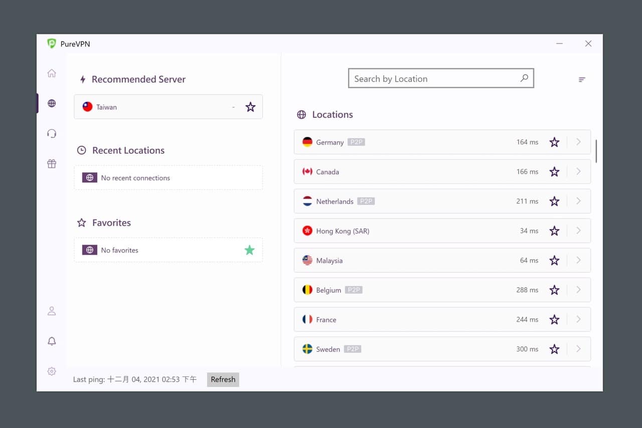Click the Canada flag icon

[307, 171]
